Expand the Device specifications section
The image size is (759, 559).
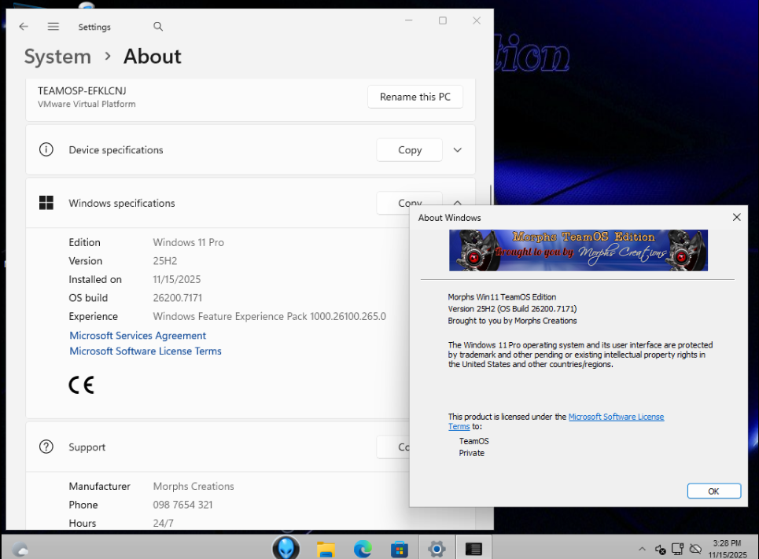(x=458, y=150)
